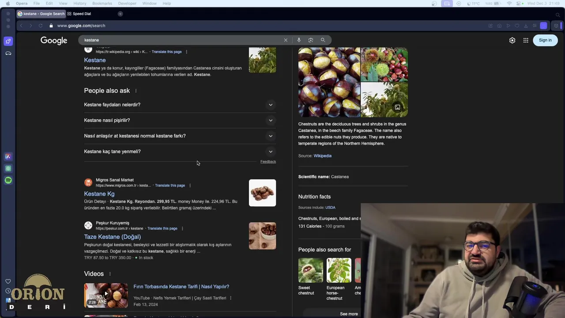Click 'Translate this page' for Wikipedia result
The width and height of the screenshot is (565, 318).
coord(166,52)
